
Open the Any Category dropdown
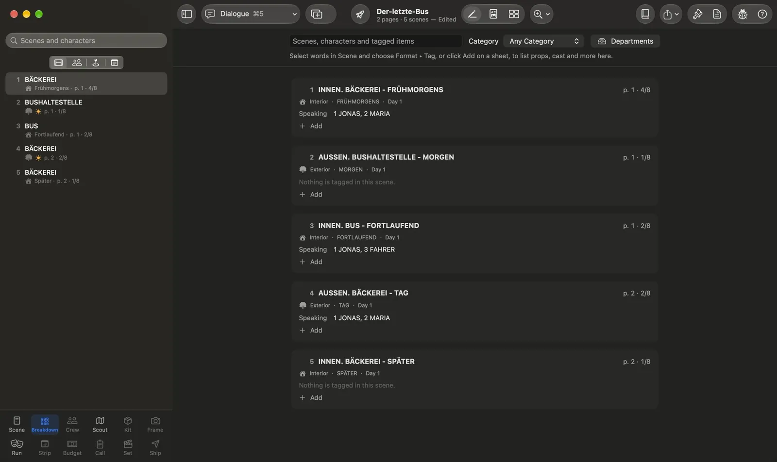544,41
